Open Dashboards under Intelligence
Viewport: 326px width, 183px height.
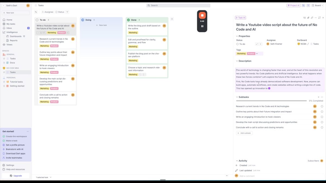click(x=15, y=36)
